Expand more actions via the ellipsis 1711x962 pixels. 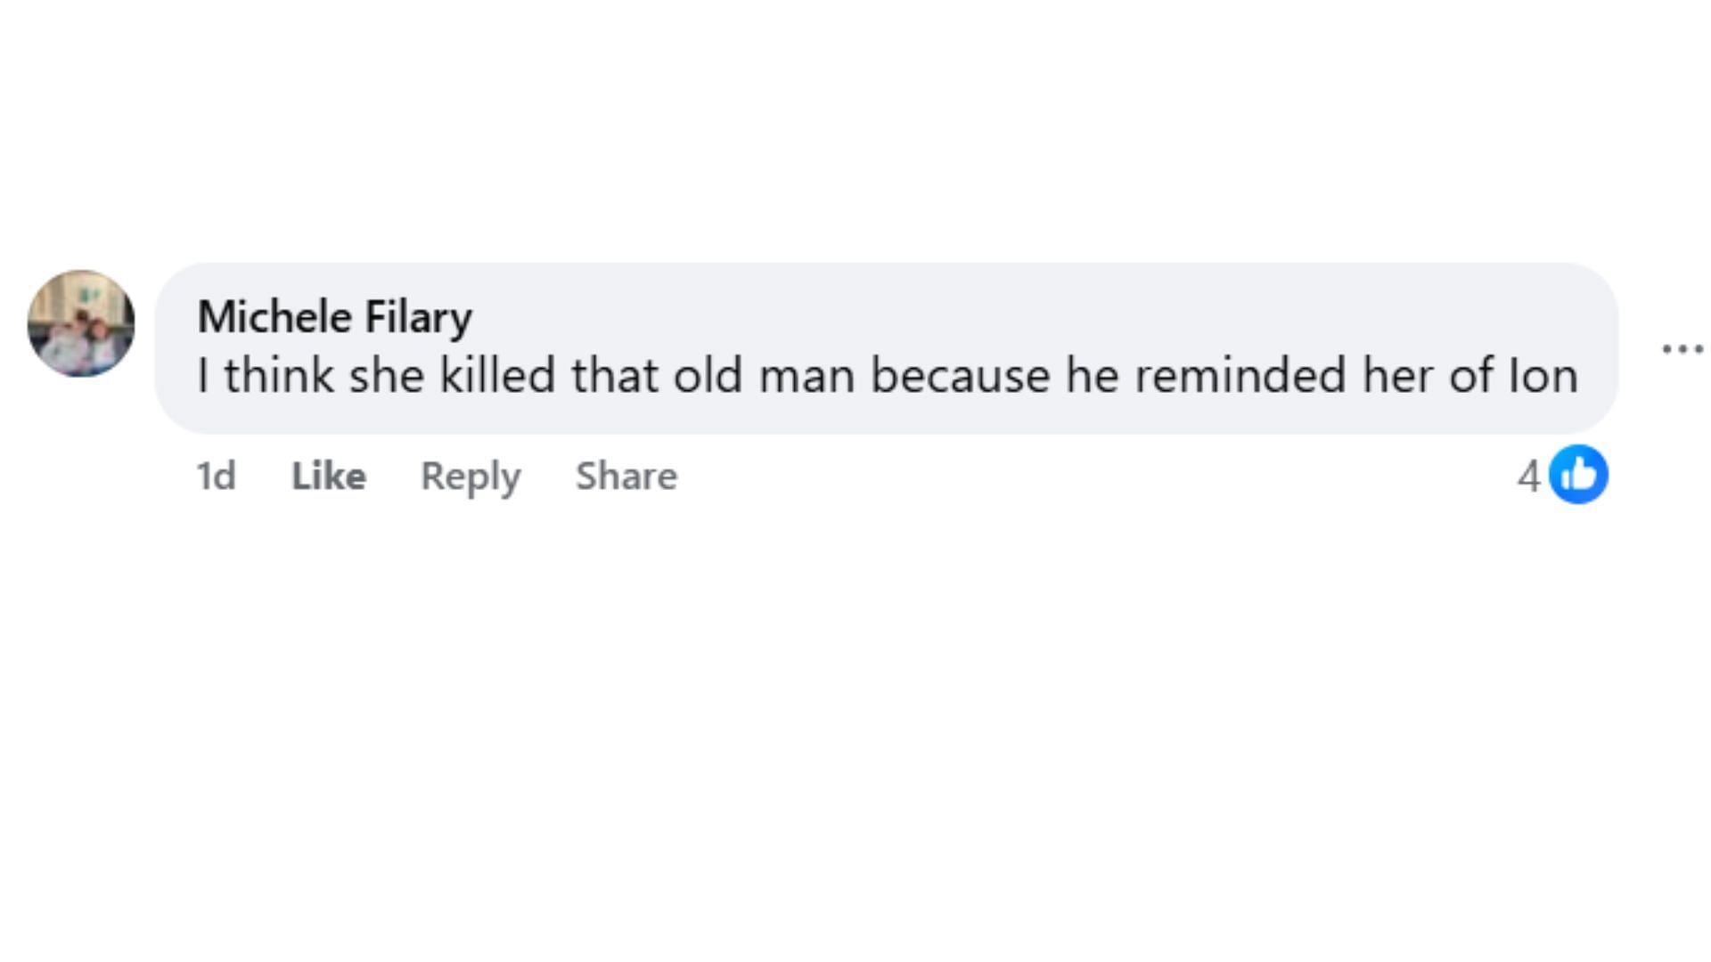click(1682, 349)
